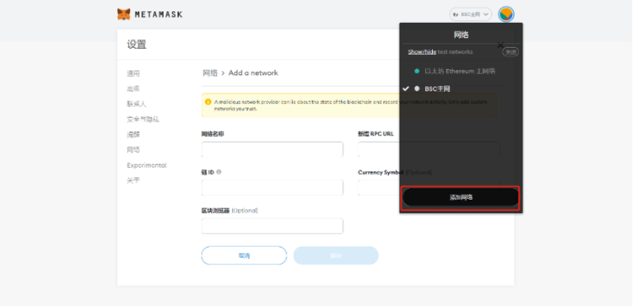Open the 网络 settings tab in sidebar
The image size is (633, 308).
pos(133,150)
